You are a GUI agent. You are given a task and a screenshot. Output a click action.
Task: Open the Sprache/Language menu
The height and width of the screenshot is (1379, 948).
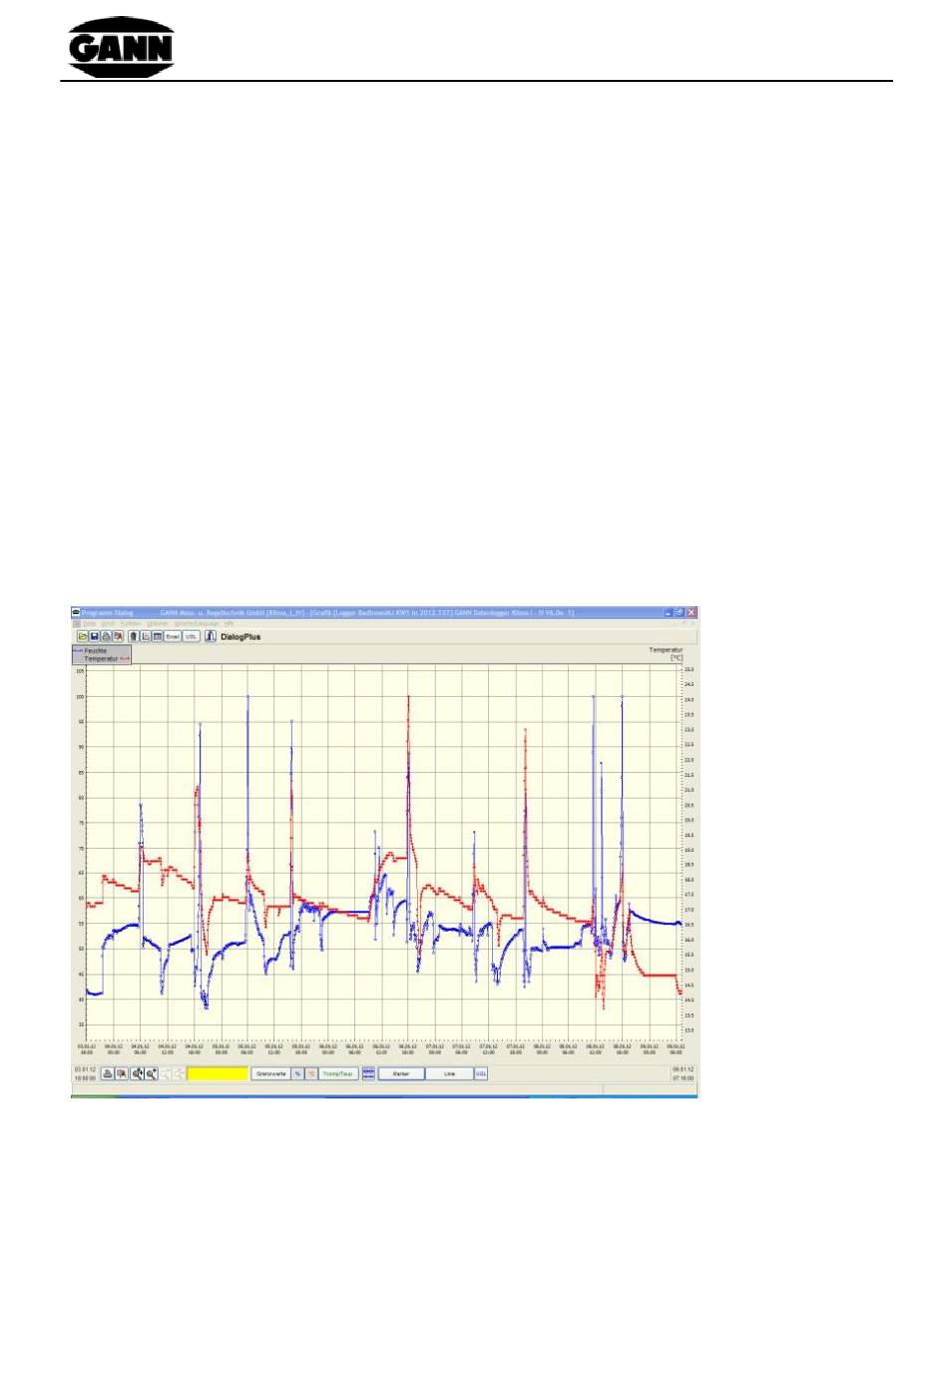197,623
